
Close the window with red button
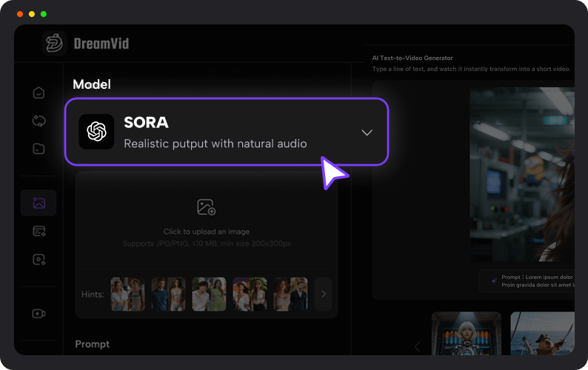pos(20,14)
